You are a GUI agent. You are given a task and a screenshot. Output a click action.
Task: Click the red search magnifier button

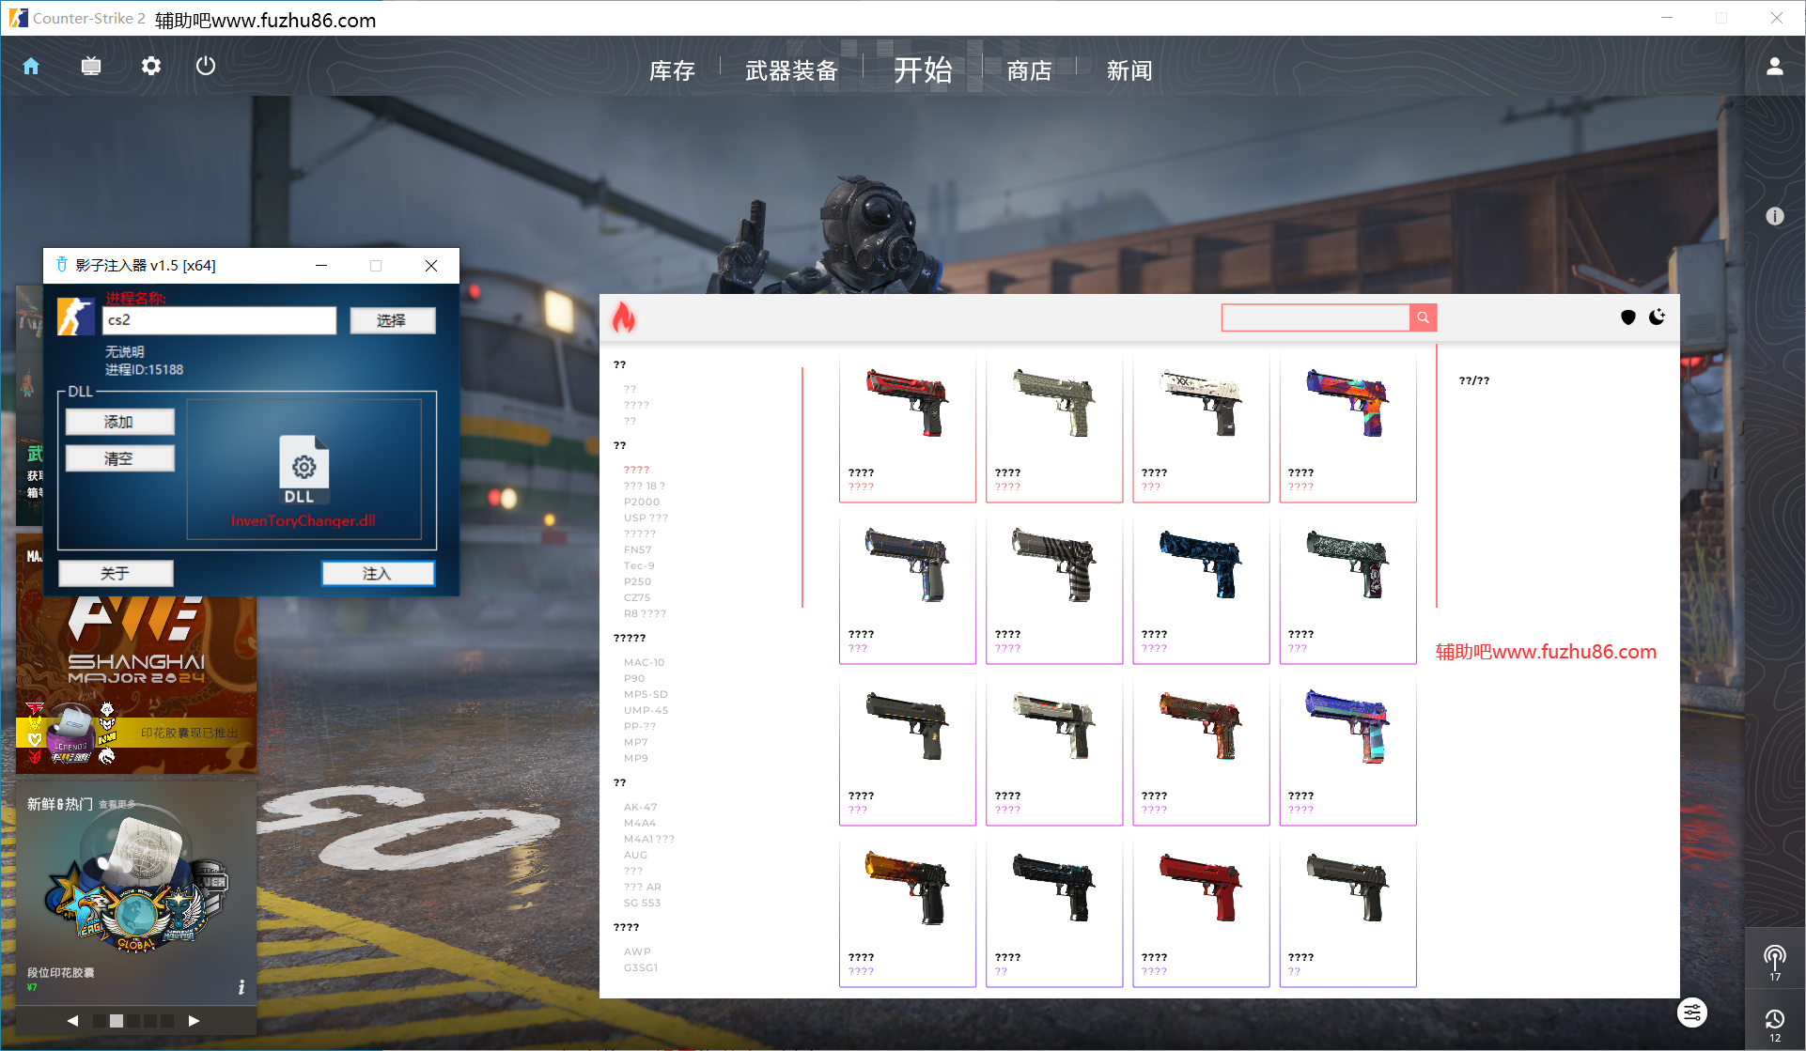coord(1423,318)
